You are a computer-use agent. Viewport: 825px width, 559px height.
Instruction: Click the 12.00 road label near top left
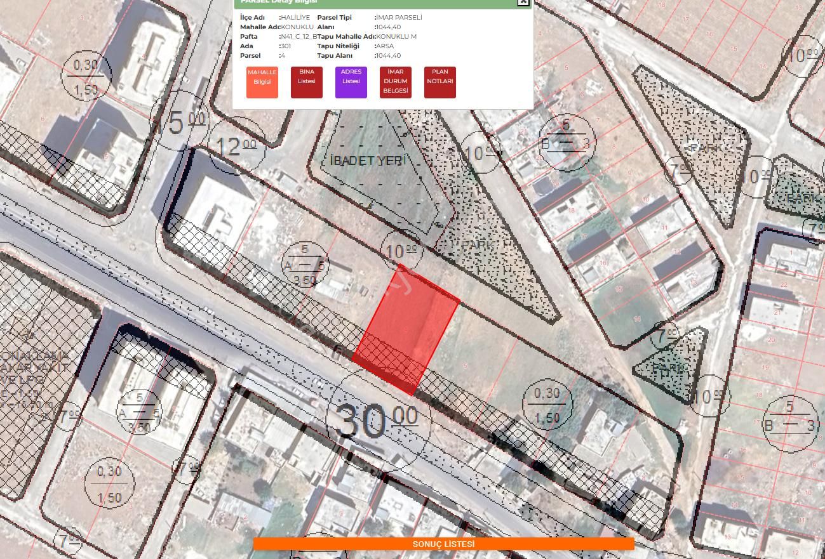tap(233, 145)
